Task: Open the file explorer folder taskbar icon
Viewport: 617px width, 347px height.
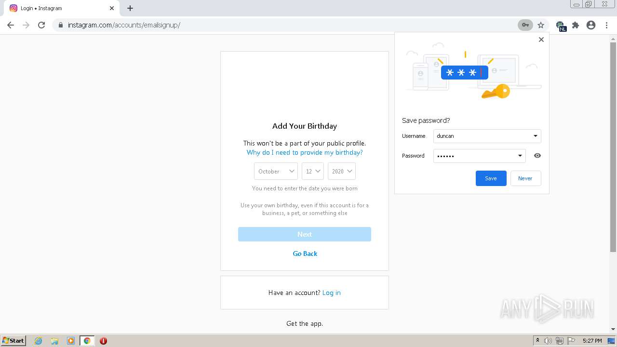Action: click(54, 341)
